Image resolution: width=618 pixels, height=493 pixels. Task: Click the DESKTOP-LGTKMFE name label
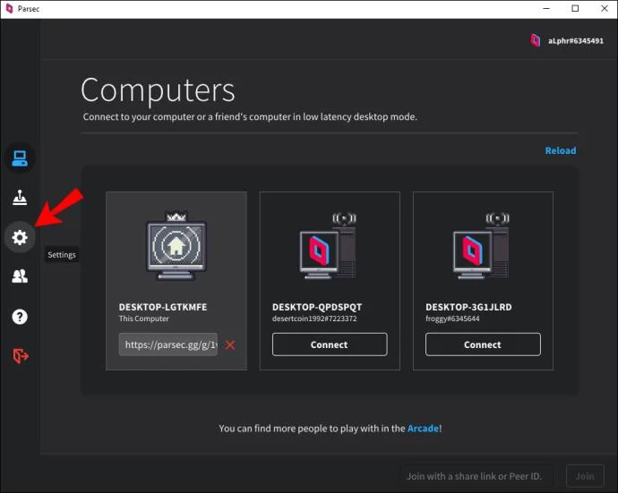163,307
